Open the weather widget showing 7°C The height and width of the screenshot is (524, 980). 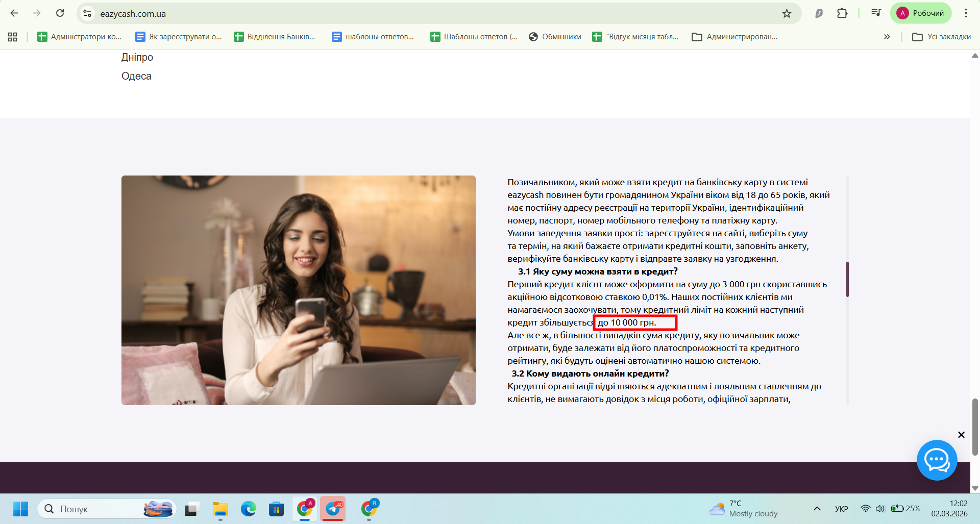[x=744, y=509]
